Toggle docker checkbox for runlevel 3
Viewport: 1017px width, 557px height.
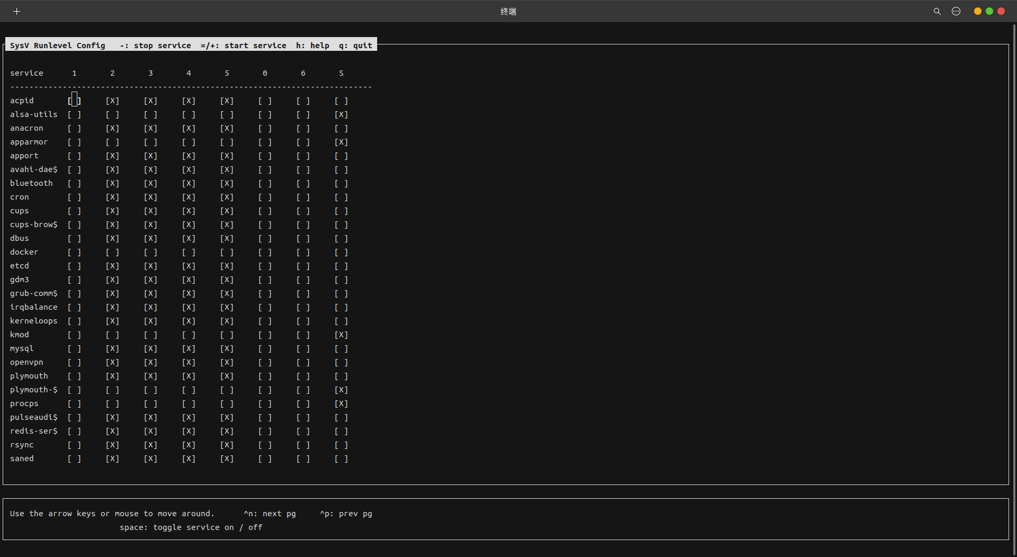pos(150,252)
